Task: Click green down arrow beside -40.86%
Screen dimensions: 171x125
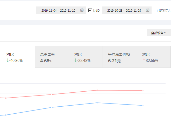Action: click(8, 61)
